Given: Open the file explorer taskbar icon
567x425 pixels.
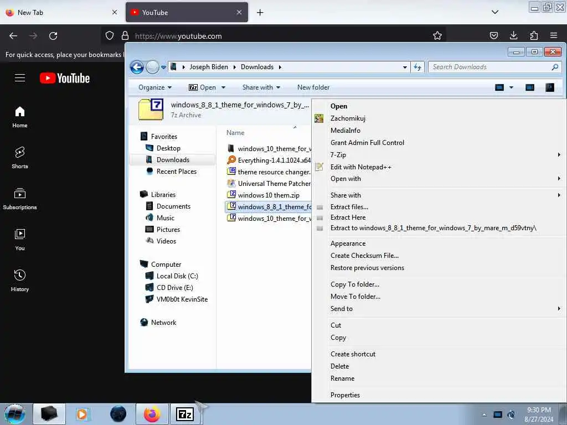Looking at the screenshot, I should pos(49,414).
